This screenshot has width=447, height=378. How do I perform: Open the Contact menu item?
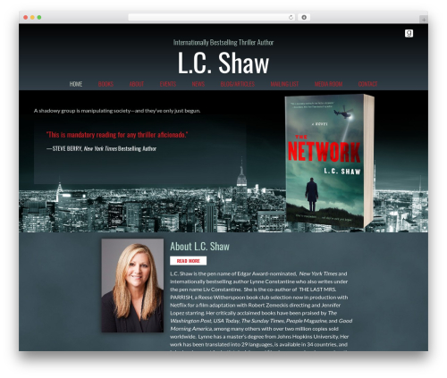(x=367, y=84)
